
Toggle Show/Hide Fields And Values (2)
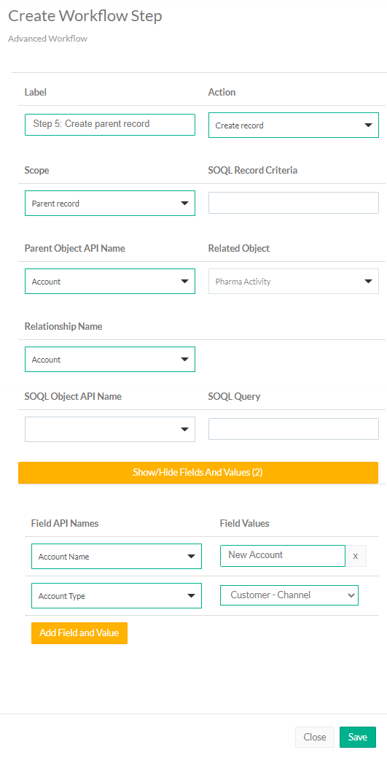198,473
